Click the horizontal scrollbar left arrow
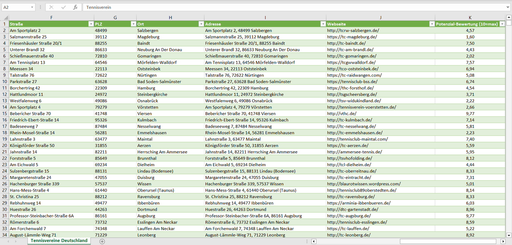 pos(314,241)
